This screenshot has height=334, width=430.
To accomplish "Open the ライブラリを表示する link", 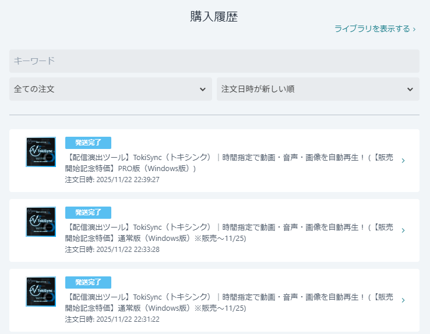I will coord(375,29).
